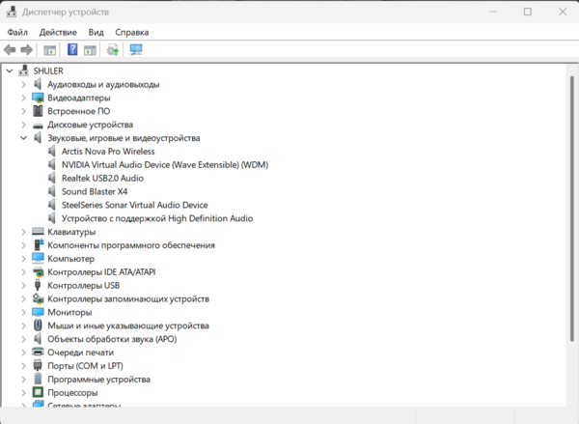Expand the Клавиатуры category
This screenshot has height=424, width=579.
23,232
